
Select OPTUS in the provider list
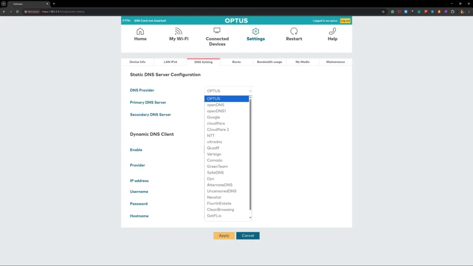click(226, 99)
